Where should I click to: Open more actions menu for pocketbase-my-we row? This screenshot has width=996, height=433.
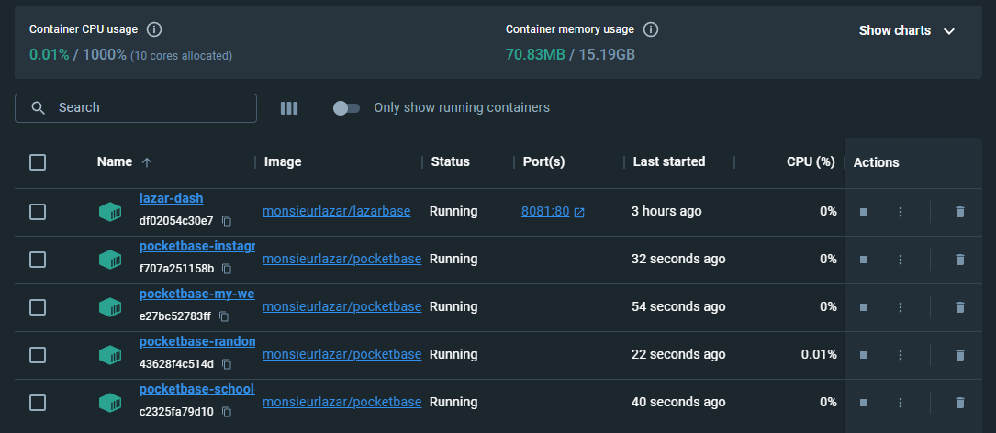click(900, 307)
